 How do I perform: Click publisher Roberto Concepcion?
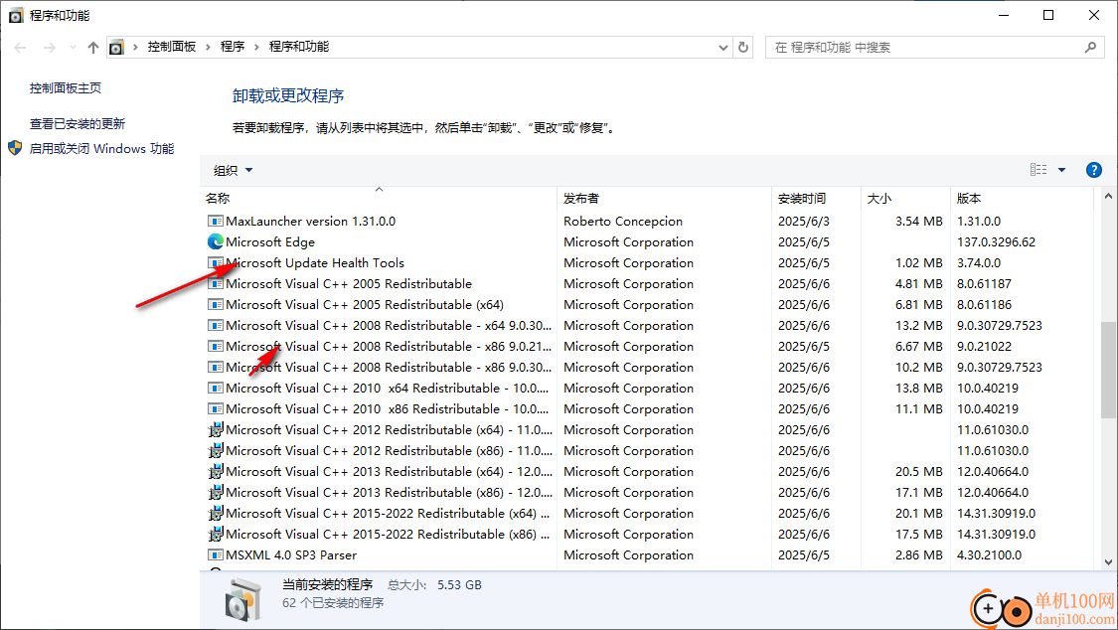[x=623, y=221]
